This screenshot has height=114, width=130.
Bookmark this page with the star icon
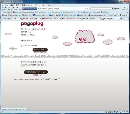(x=86, y=9)
